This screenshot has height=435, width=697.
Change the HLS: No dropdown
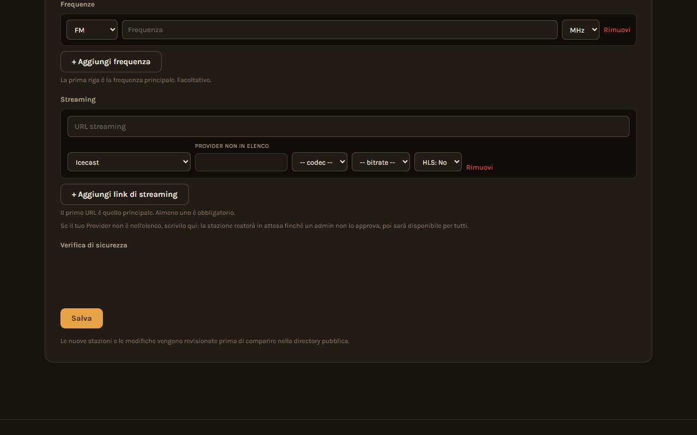tap(438, 162)
